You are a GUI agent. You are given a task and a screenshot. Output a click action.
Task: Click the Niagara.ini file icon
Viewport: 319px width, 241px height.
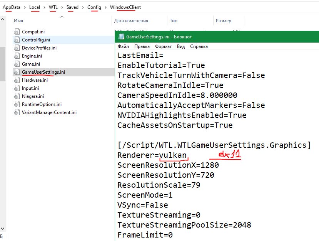tap(17, 96)
